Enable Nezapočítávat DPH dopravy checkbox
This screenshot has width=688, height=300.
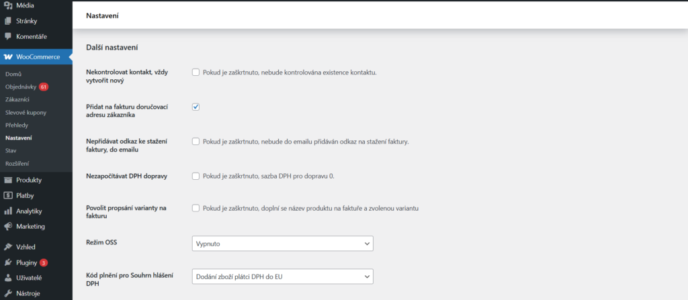196,177
